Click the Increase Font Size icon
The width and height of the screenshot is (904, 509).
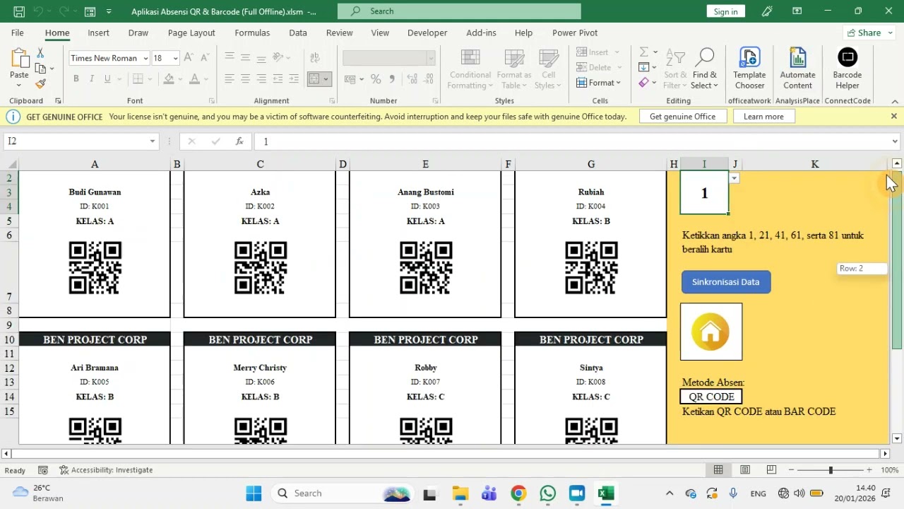188,58
